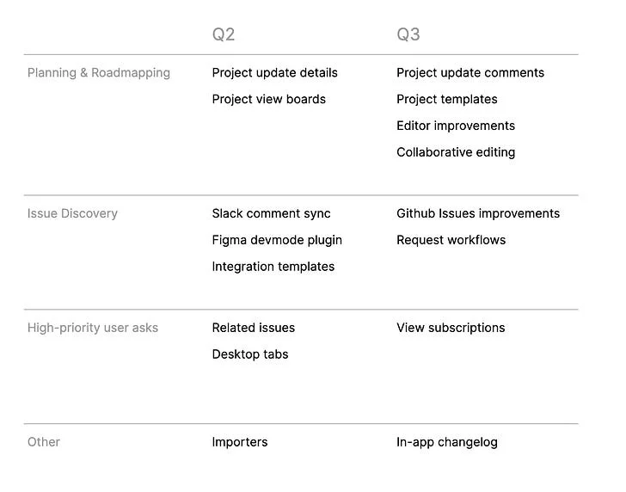Click High-priority user asks label
626x492 pixels.
click(93, 328)
